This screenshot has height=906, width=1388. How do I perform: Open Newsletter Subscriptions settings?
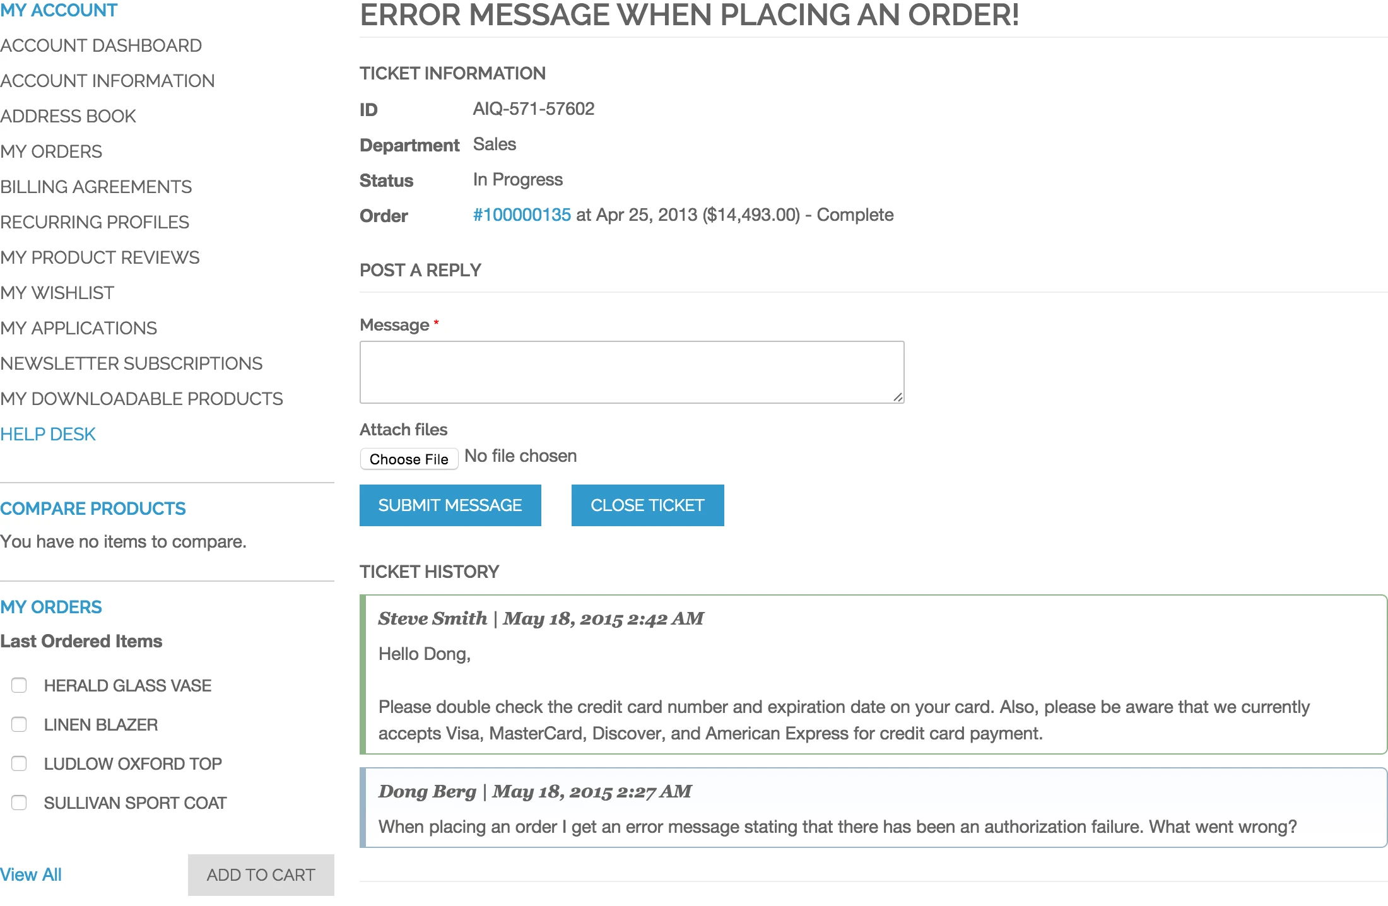tap(132, 363)
